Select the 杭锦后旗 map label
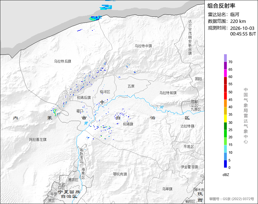The image size is (258, 204). [84, 98]
